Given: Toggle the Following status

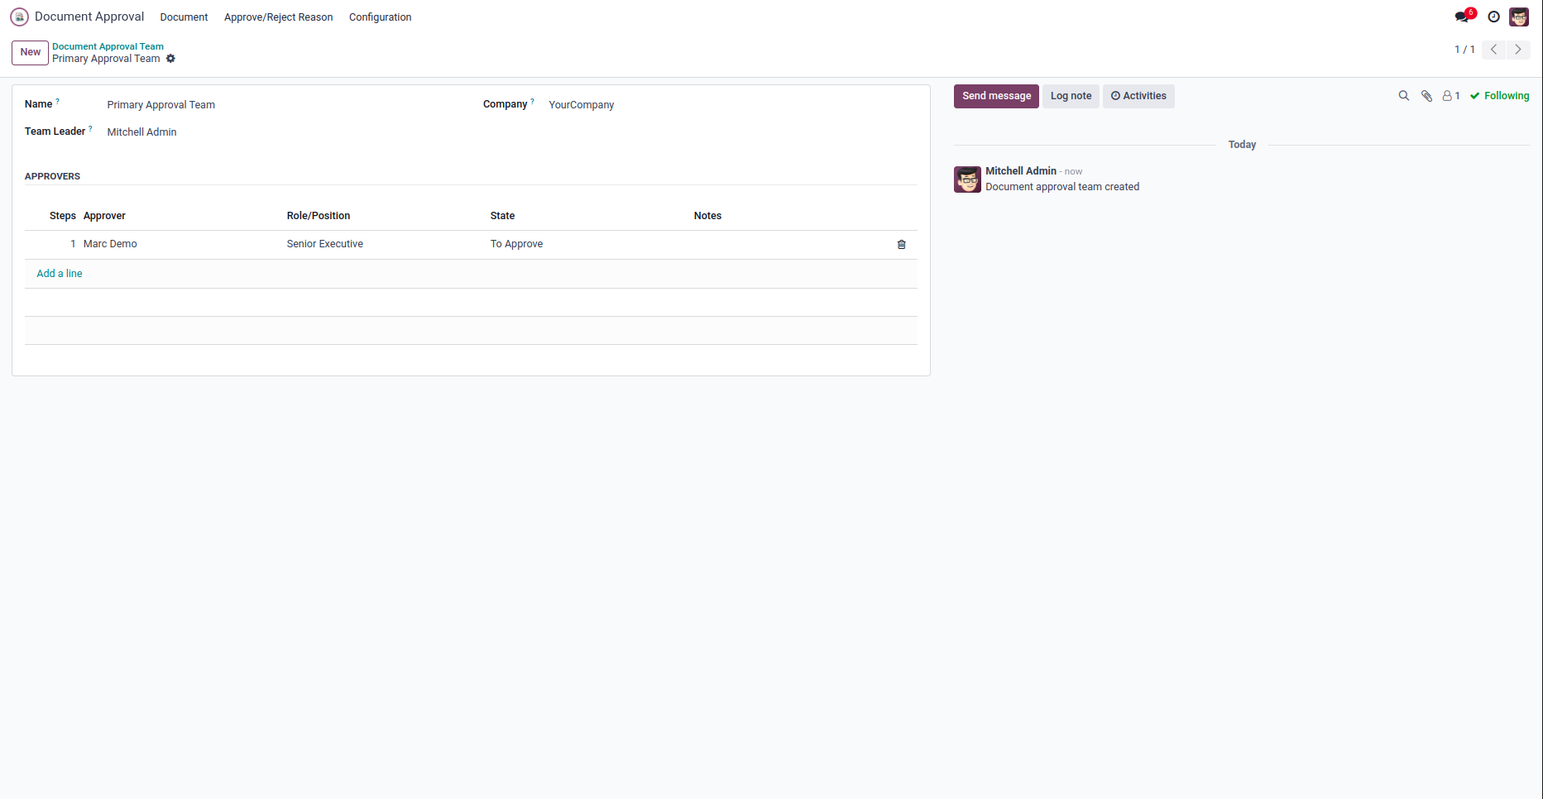Looking at the screenshot, I should pyautogui.click(x=1499, y=96).
